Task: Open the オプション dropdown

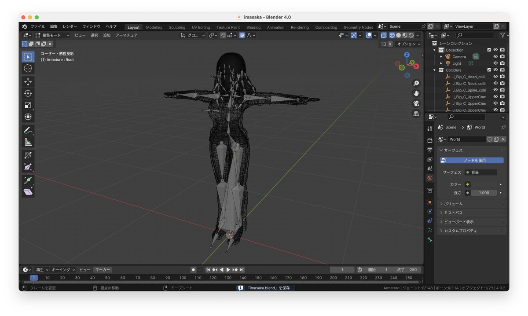Action: [408, 44]
